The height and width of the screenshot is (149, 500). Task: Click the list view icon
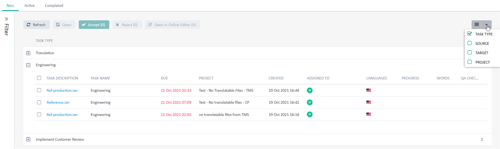[x=477, y=24]
